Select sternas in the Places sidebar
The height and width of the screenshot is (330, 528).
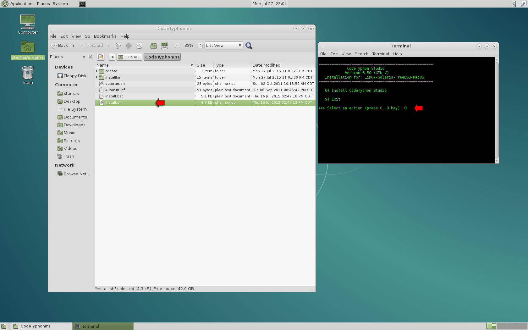tap(68, 93)
